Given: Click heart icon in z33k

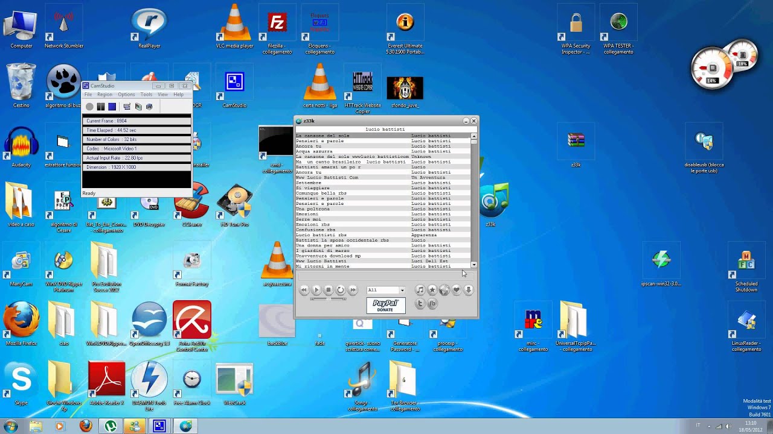Looking at the screenshot, I should 456,290.
